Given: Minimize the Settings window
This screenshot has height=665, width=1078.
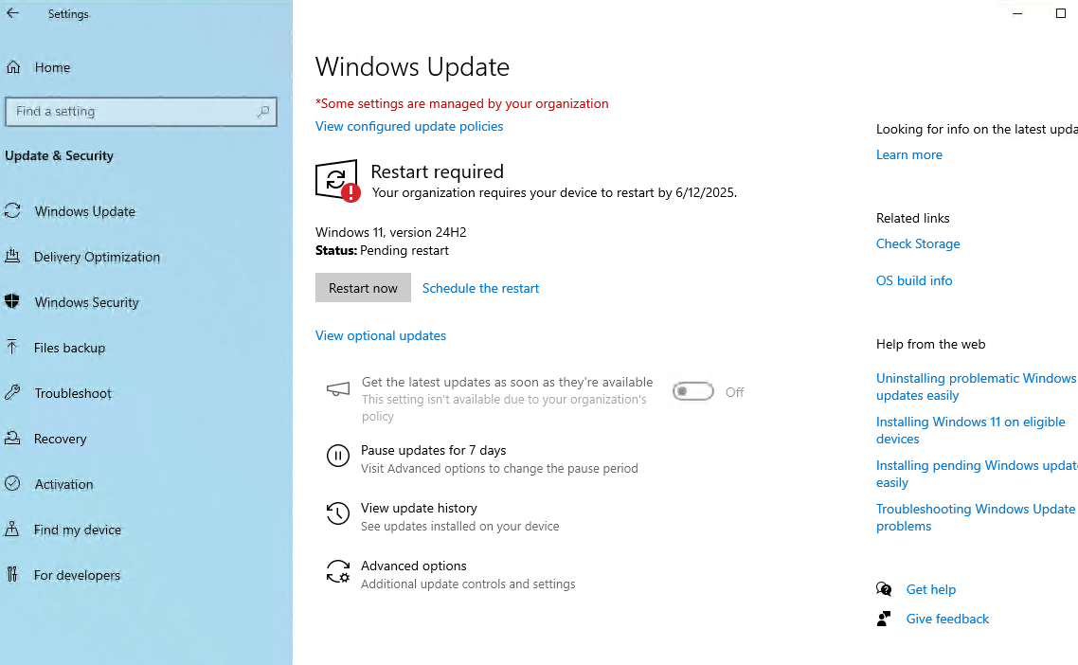Looking at the screenshot, I should [1017, 13].
